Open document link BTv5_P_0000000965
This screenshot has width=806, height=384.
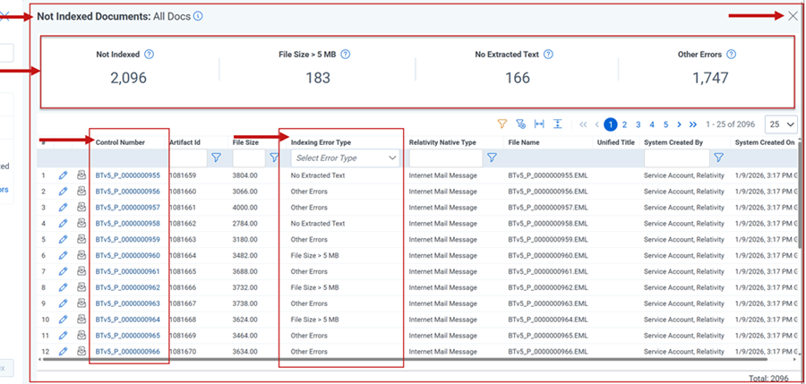[x=127, y=335]
